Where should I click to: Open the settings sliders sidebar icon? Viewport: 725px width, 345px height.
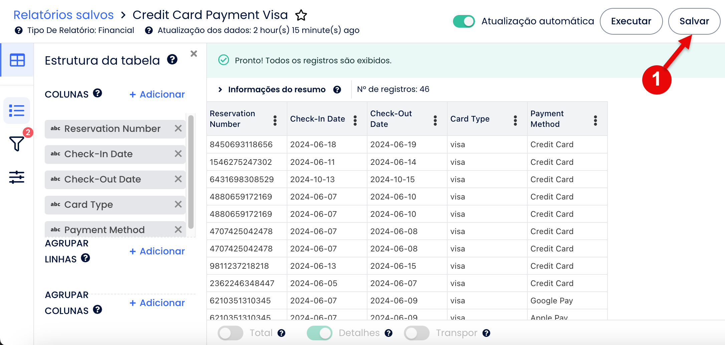click(17, 177)
